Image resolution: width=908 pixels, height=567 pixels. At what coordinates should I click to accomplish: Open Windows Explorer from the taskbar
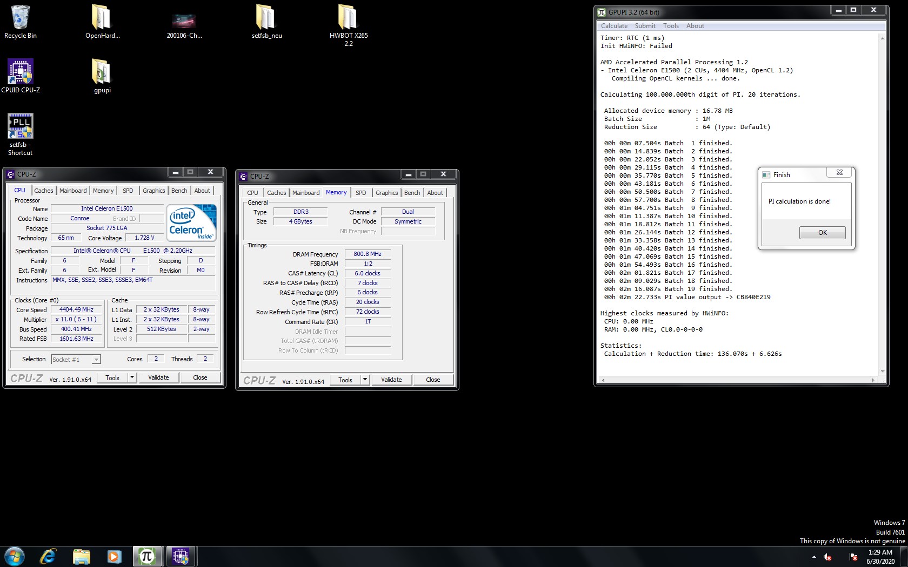[81, 556]
